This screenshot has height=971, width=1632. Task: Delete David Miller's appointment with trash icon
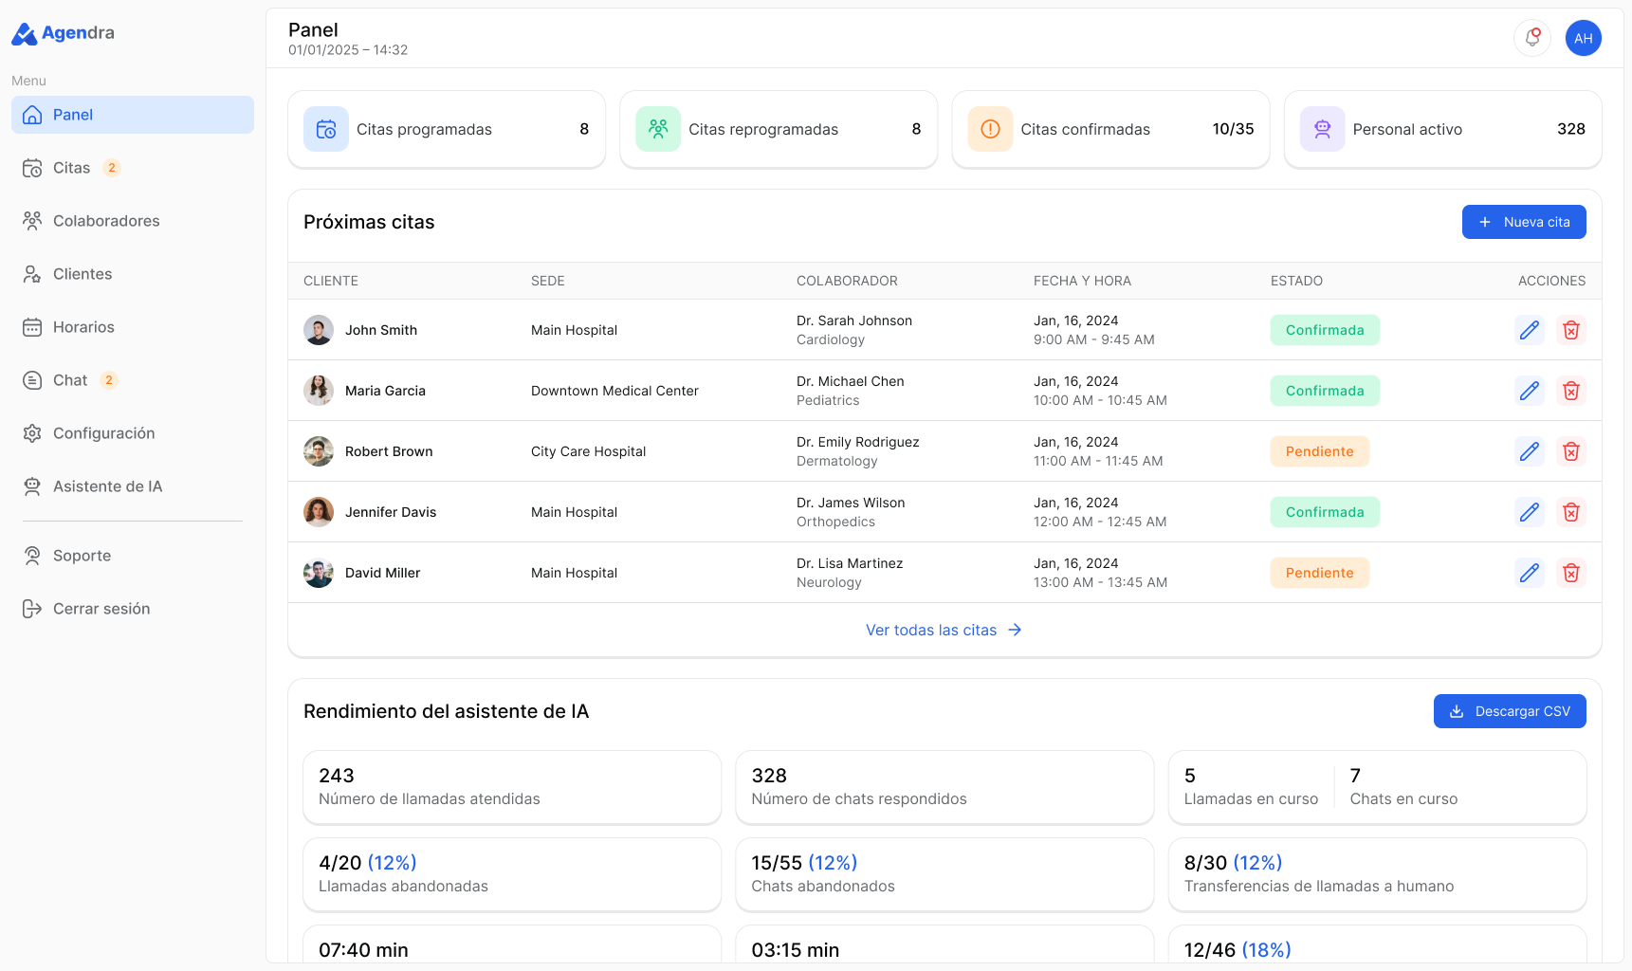tap(1571, 573)
